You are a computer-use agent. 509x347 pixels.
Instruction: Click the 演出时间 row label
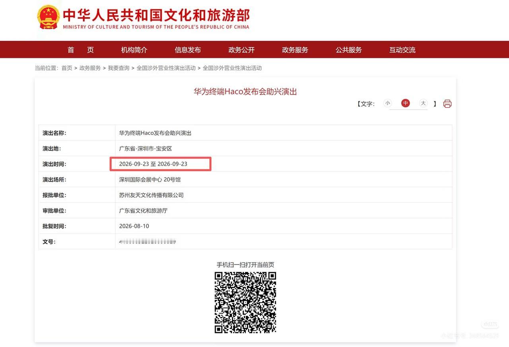tap(54, 164)
